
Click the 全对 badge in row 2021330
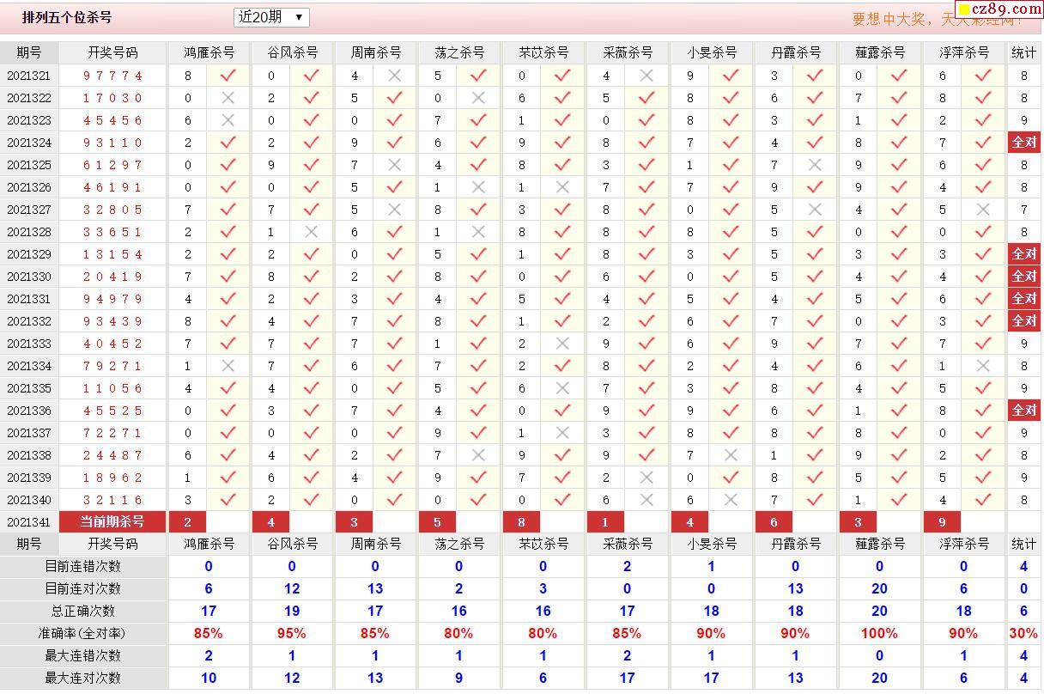tap(1024, 277)
